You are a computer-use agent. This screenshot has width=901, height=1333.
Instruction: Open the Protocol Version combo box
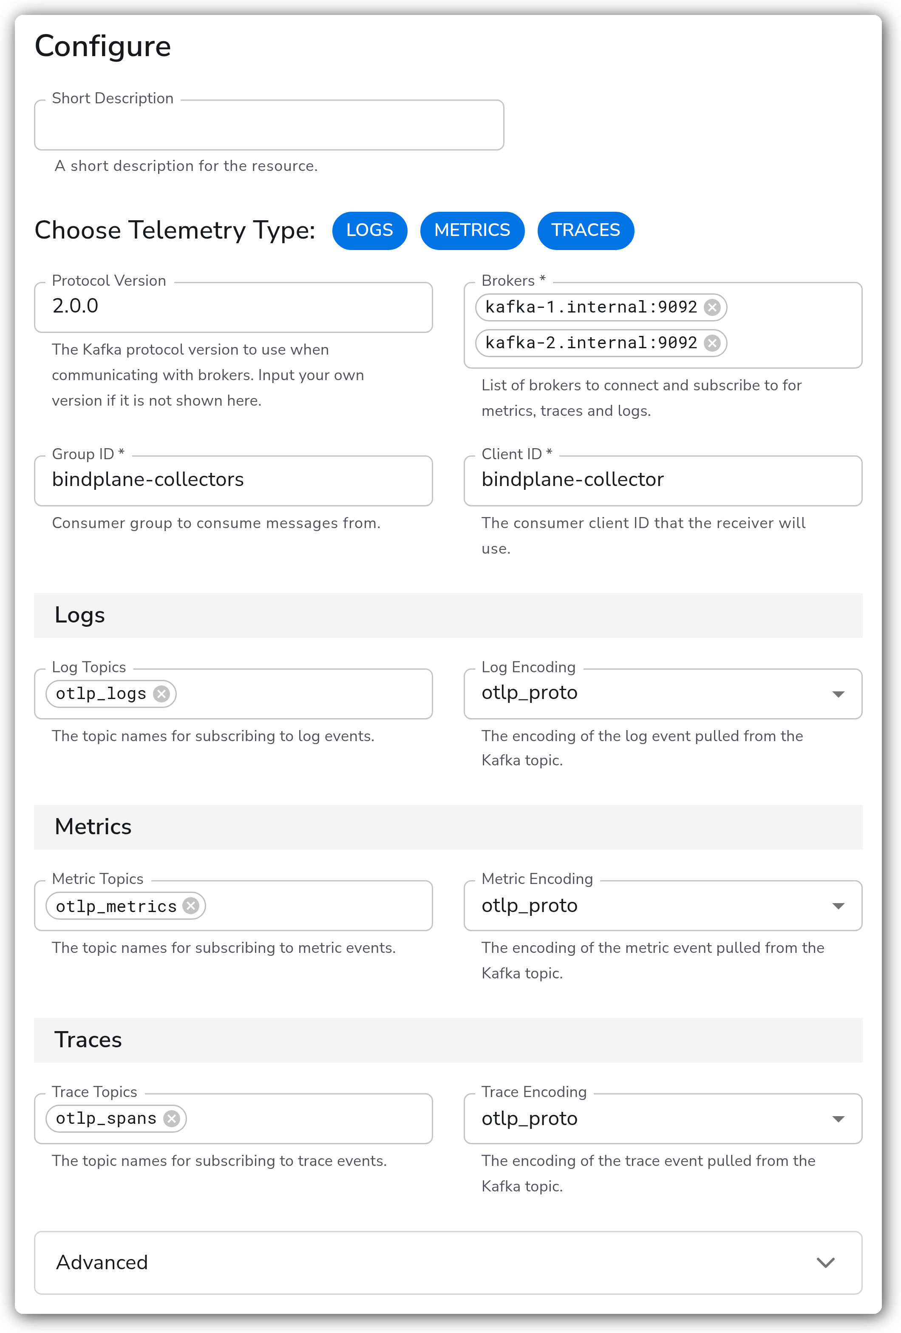pyautogui.click(x=233, y=307)
